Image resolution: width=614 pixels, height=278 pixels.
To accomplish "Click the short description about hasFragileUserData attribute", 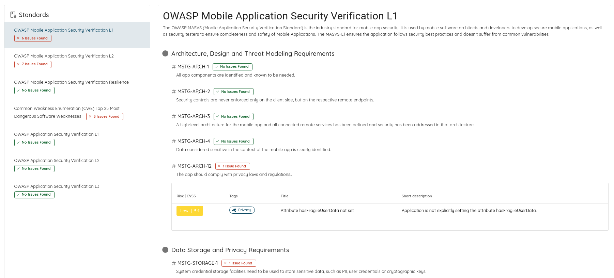I will (469, 211).
